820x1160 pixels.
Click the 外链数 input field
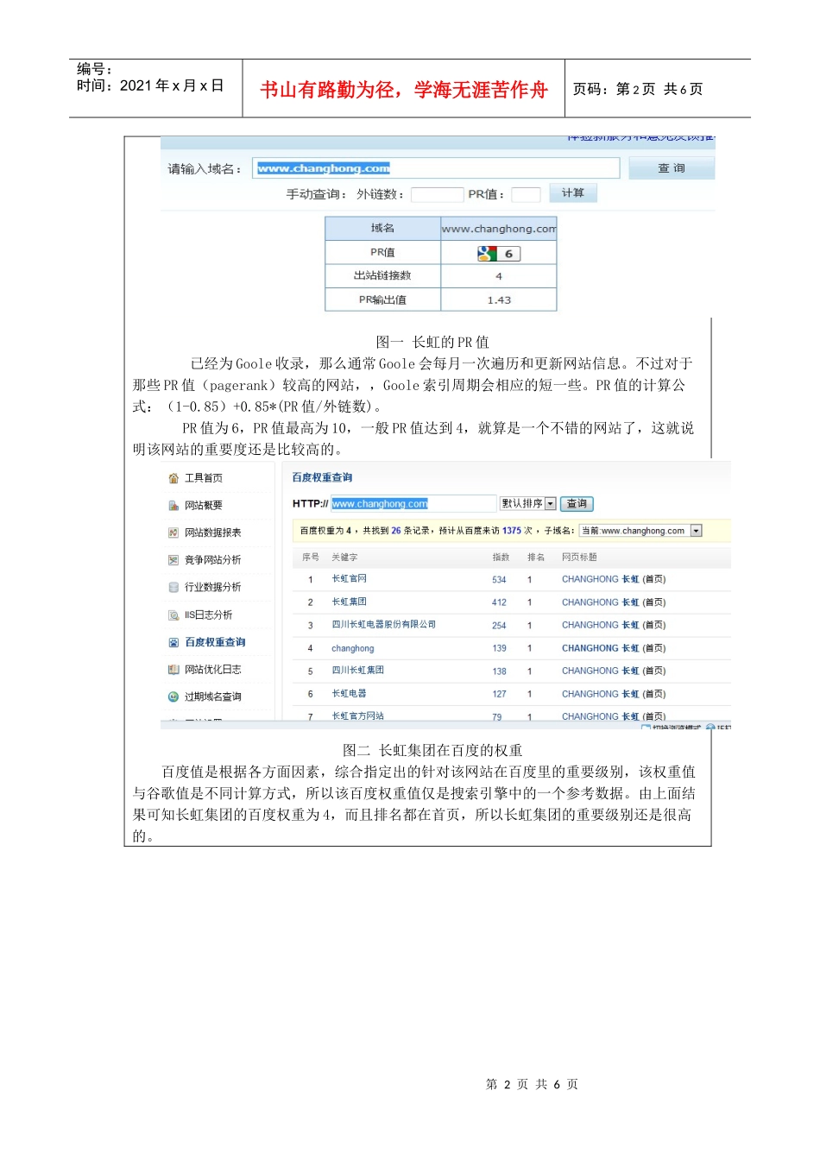click(437, 194)
